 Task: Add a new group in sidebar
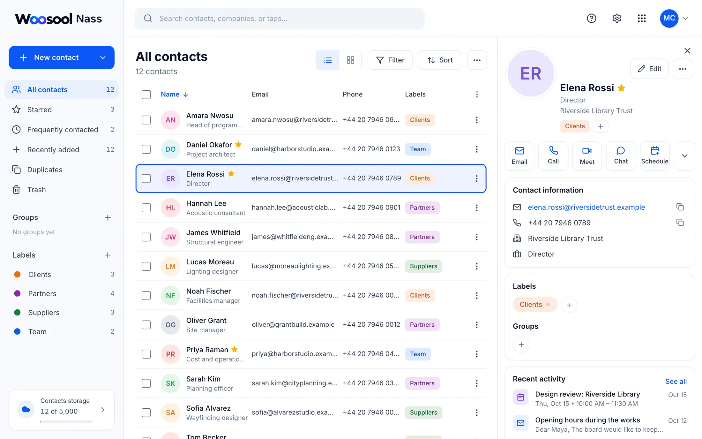click(108, 217)
